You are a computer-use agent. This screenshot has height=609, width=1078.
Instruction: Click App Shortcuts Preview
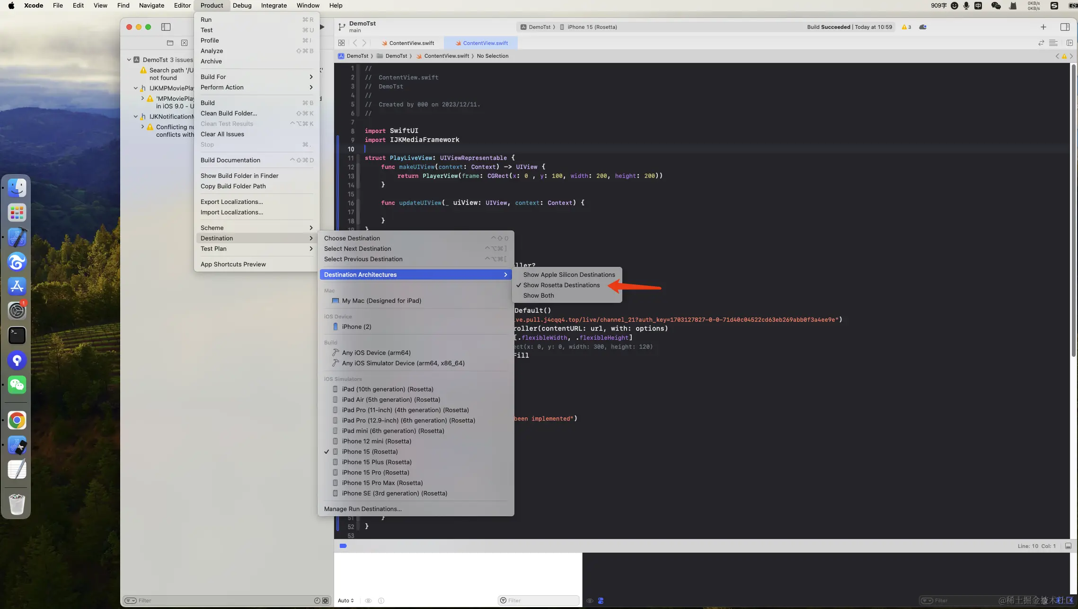coord(256,264)
